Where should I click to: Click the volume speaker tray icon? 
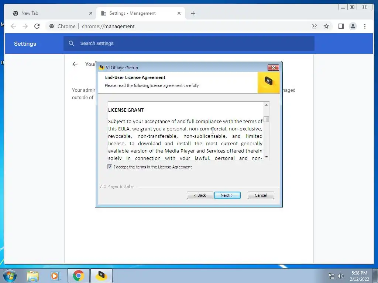tap(341, 276)
